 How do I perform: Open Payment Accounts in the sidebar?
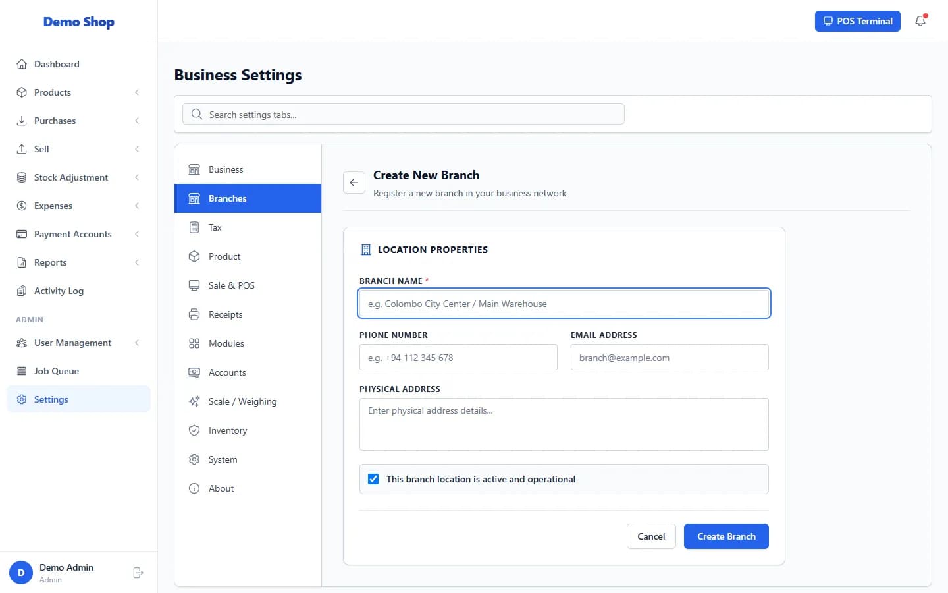[78, 234]
